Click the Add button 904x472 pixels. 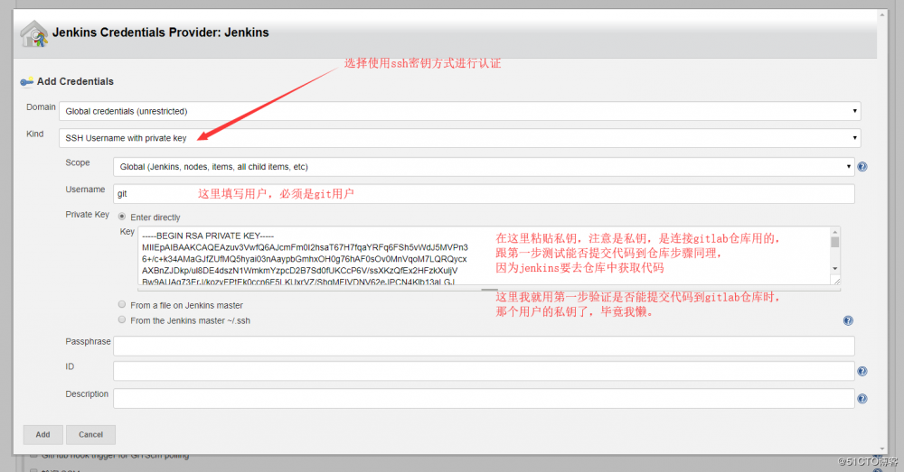click(42, 435)
